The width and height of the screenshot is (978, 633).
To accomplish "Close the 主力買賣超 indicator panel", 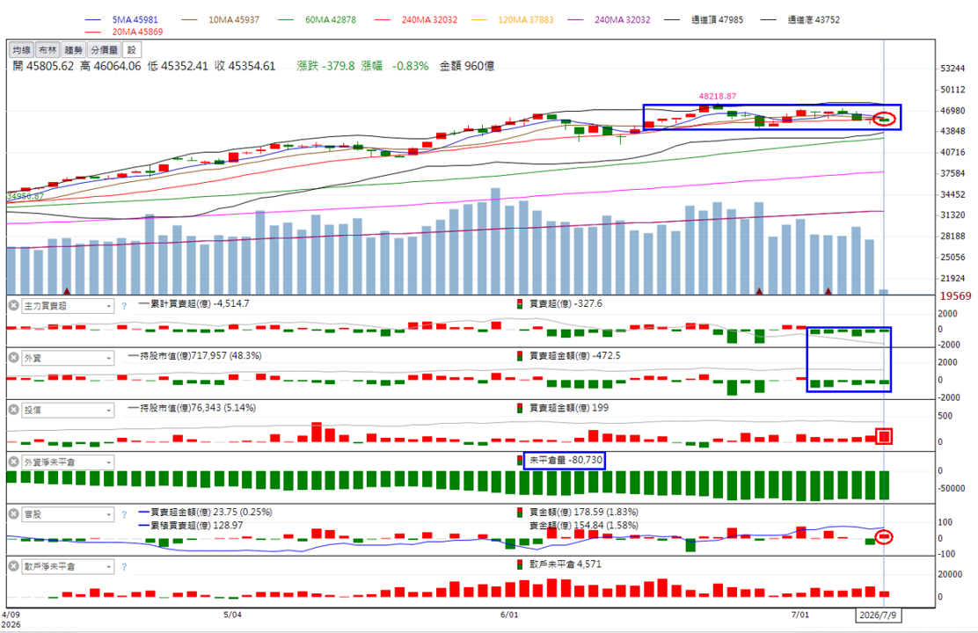I will (x=14, y=306).
